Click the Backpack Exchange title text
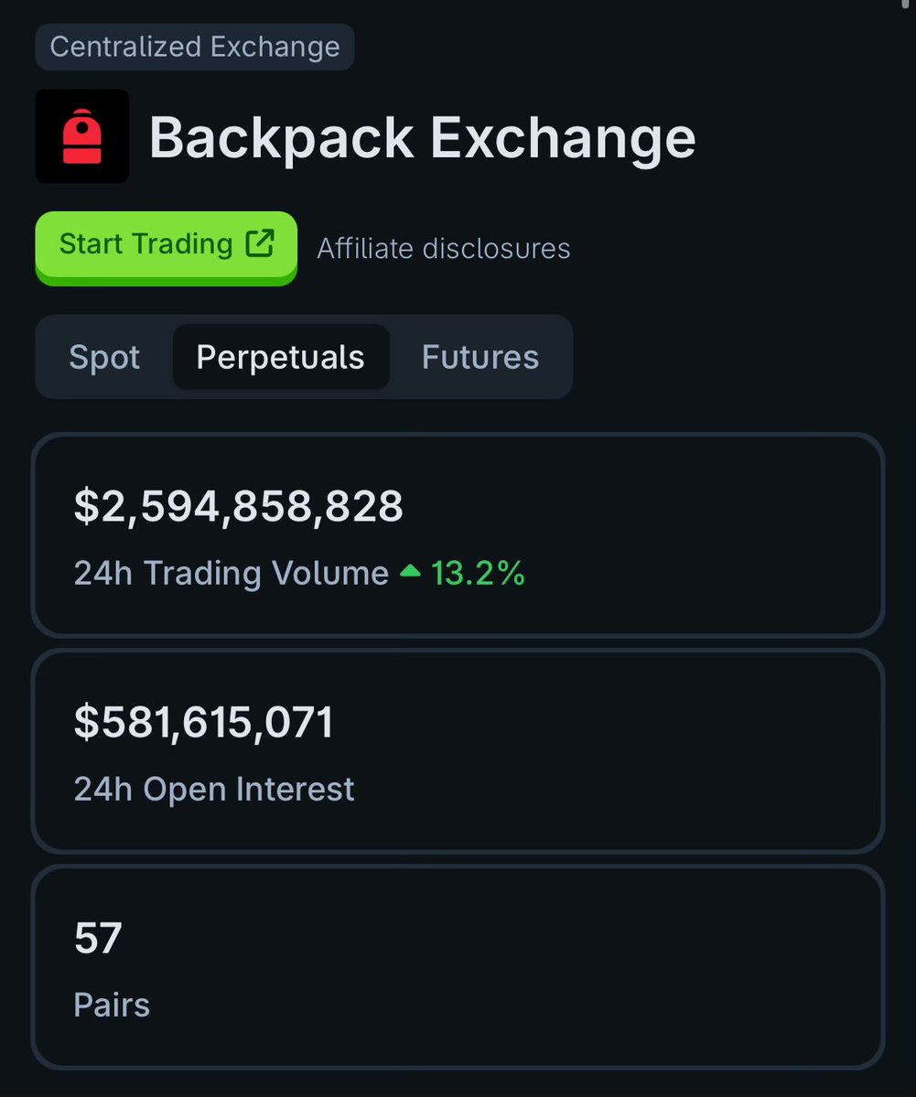The image size is (916, 1097). (423, 138)
